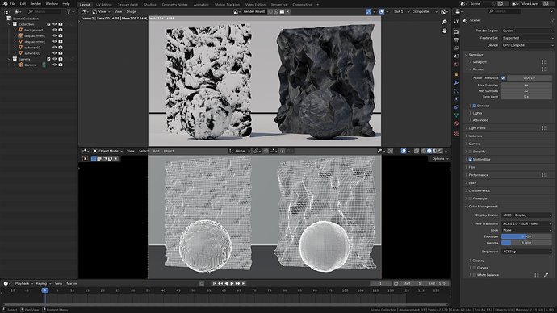The height and width of the screenshot is (313, 557).
Task: Switch to the Geometry Nodes workspace tab
Action: click(x=174, y=5)
